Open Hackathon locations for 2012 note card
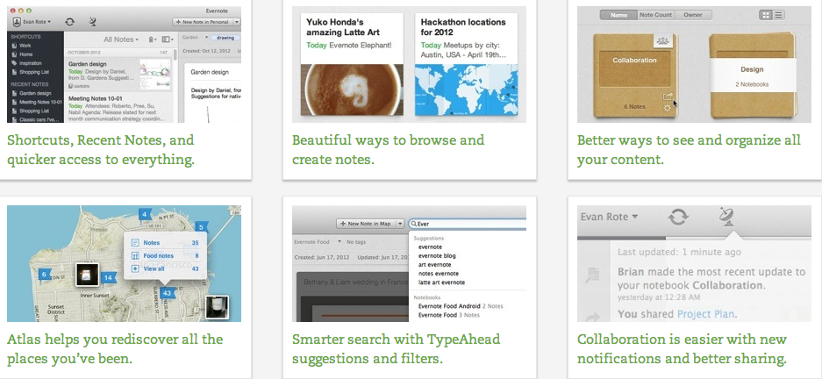 [x=467, y=64]
